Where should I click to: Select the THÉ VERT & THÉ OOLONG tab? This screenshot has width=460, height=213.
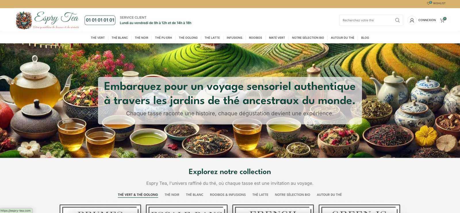click(138, 195)
